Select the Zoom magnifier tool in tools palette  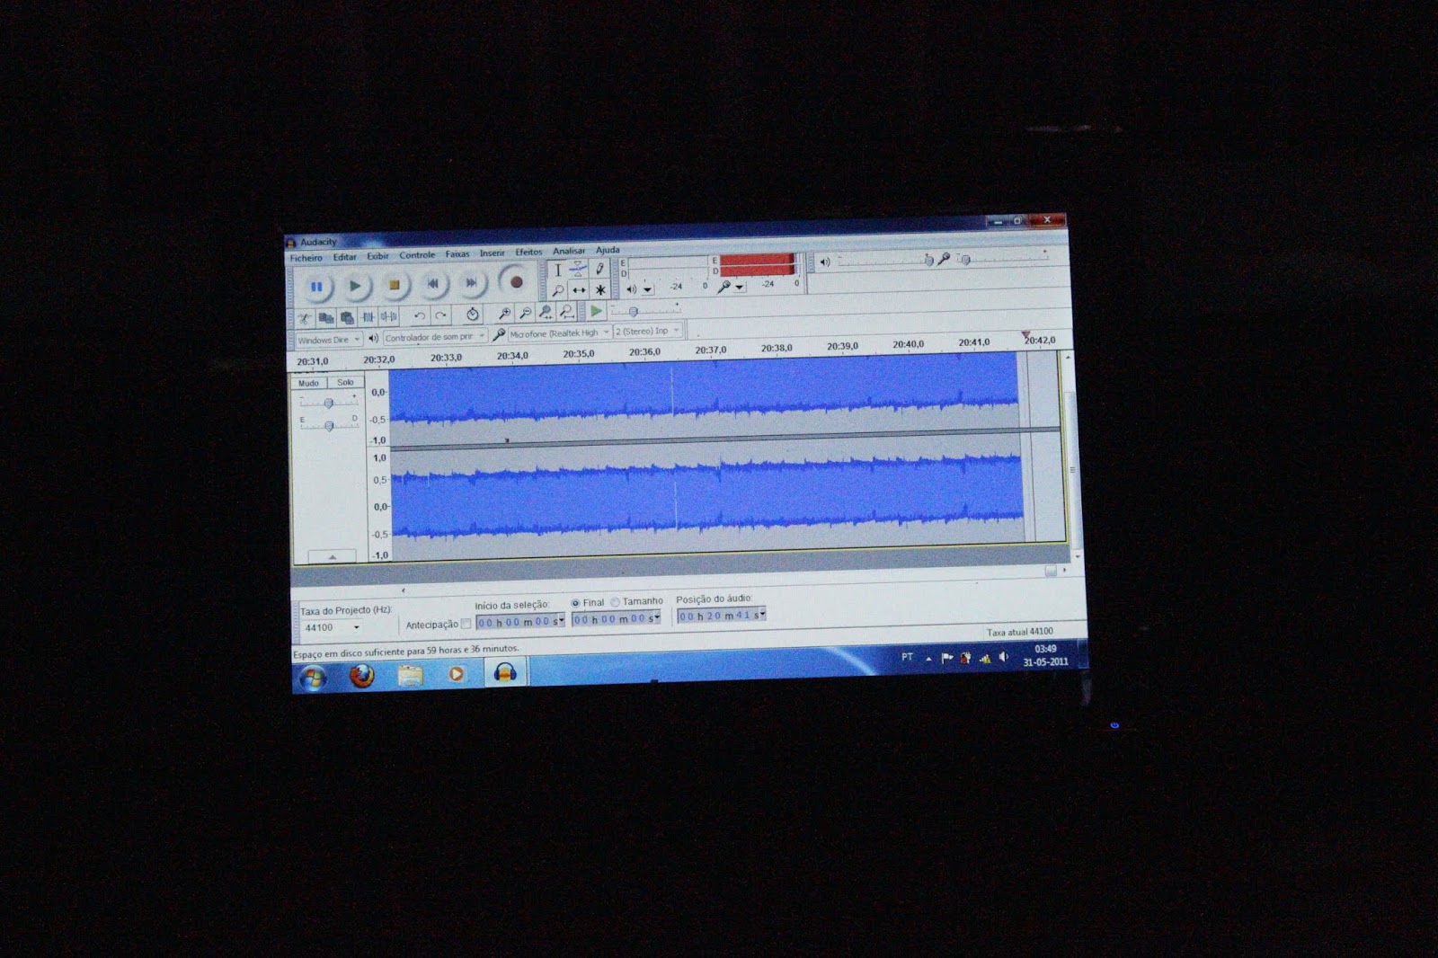click(558, 290)
